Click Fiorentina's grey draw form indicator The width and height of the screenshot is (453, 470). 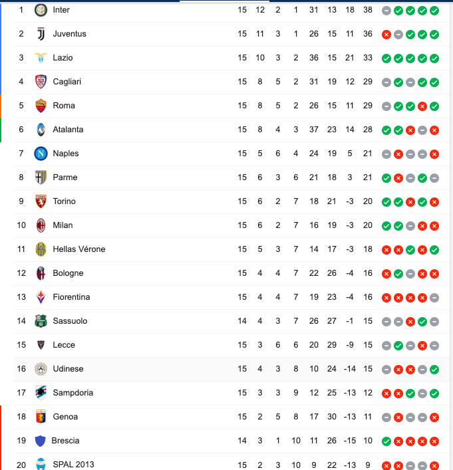tap(434, 298)
